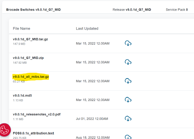Download v9.0.1d_releasenotes_v2.0.pdf via cloud icon
Image resolution: width=194 pixels, height=139 pixels.
point(128,119)
